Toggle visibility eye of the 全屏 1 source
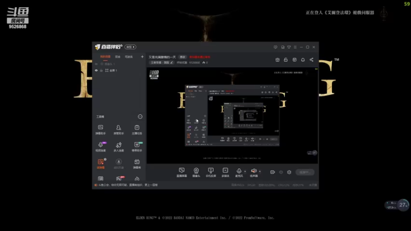This screenshot has height=231, width=411. (x=96, y=70)
